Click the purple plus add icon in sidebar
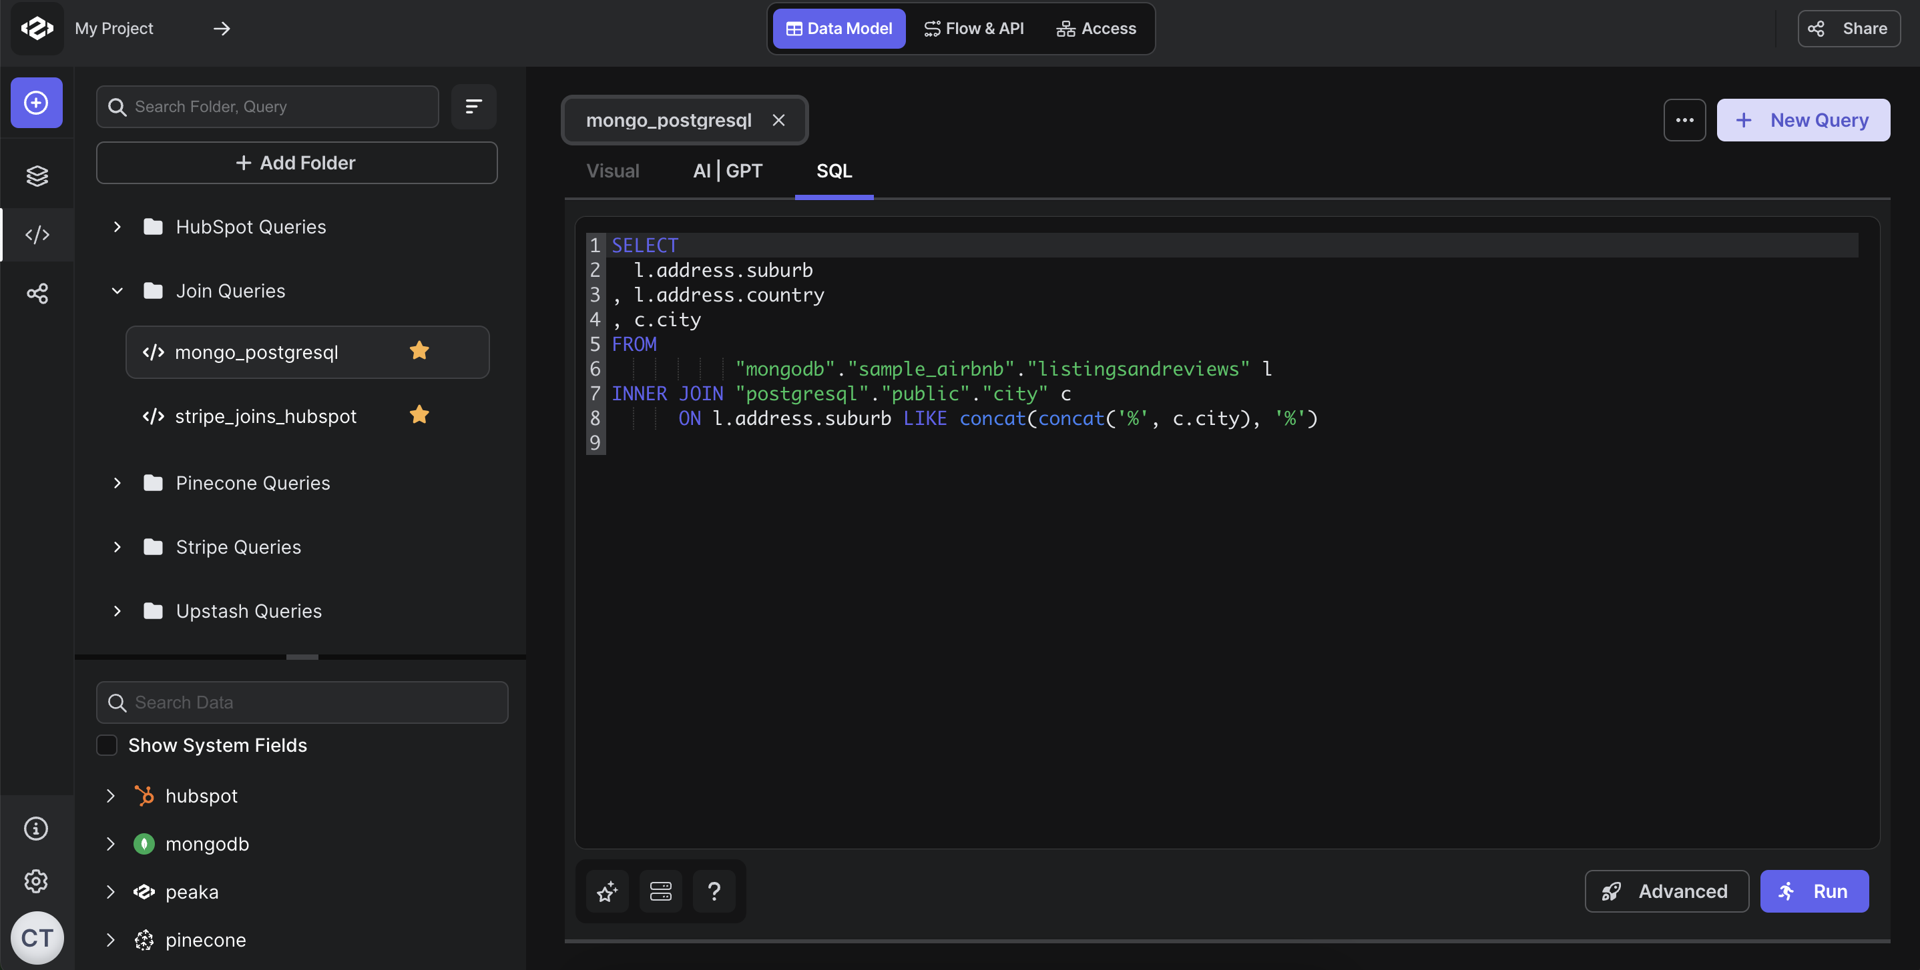 click(37, 103)
